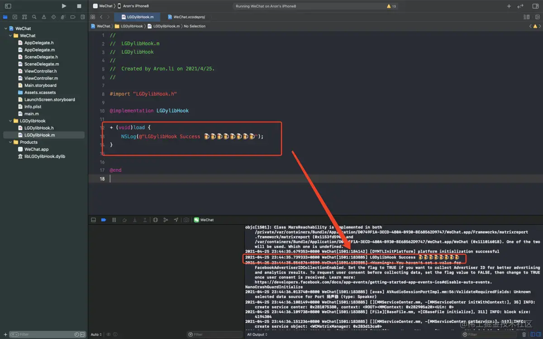The image size is (543, 339).
Task: Open the Issue navigator warning icon
Action: coord(44,17)
